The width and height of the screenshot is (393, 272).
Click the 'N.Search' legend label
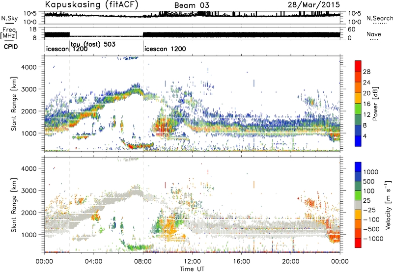click(379, 18)
